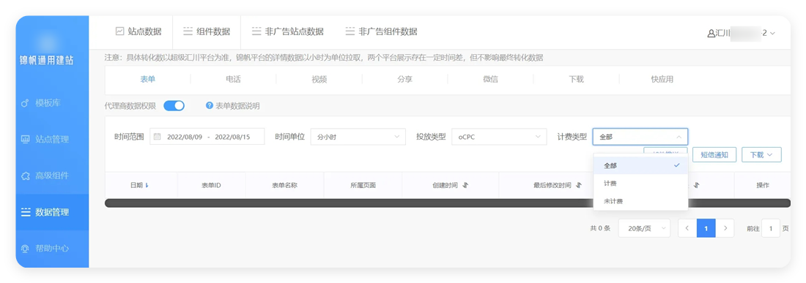
Task: Select the 微信 data tab
Action: click(490, 80)
